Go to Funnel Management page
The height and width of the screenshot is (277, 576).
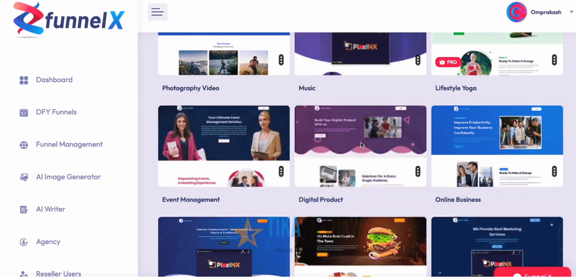[69, 145]
